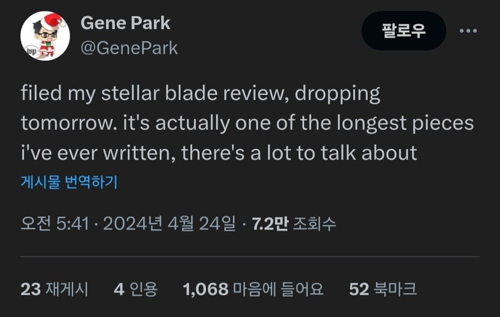Open the three-dot more options menu
The width and height of the screenshot is (500, 317).
(468, 31)
